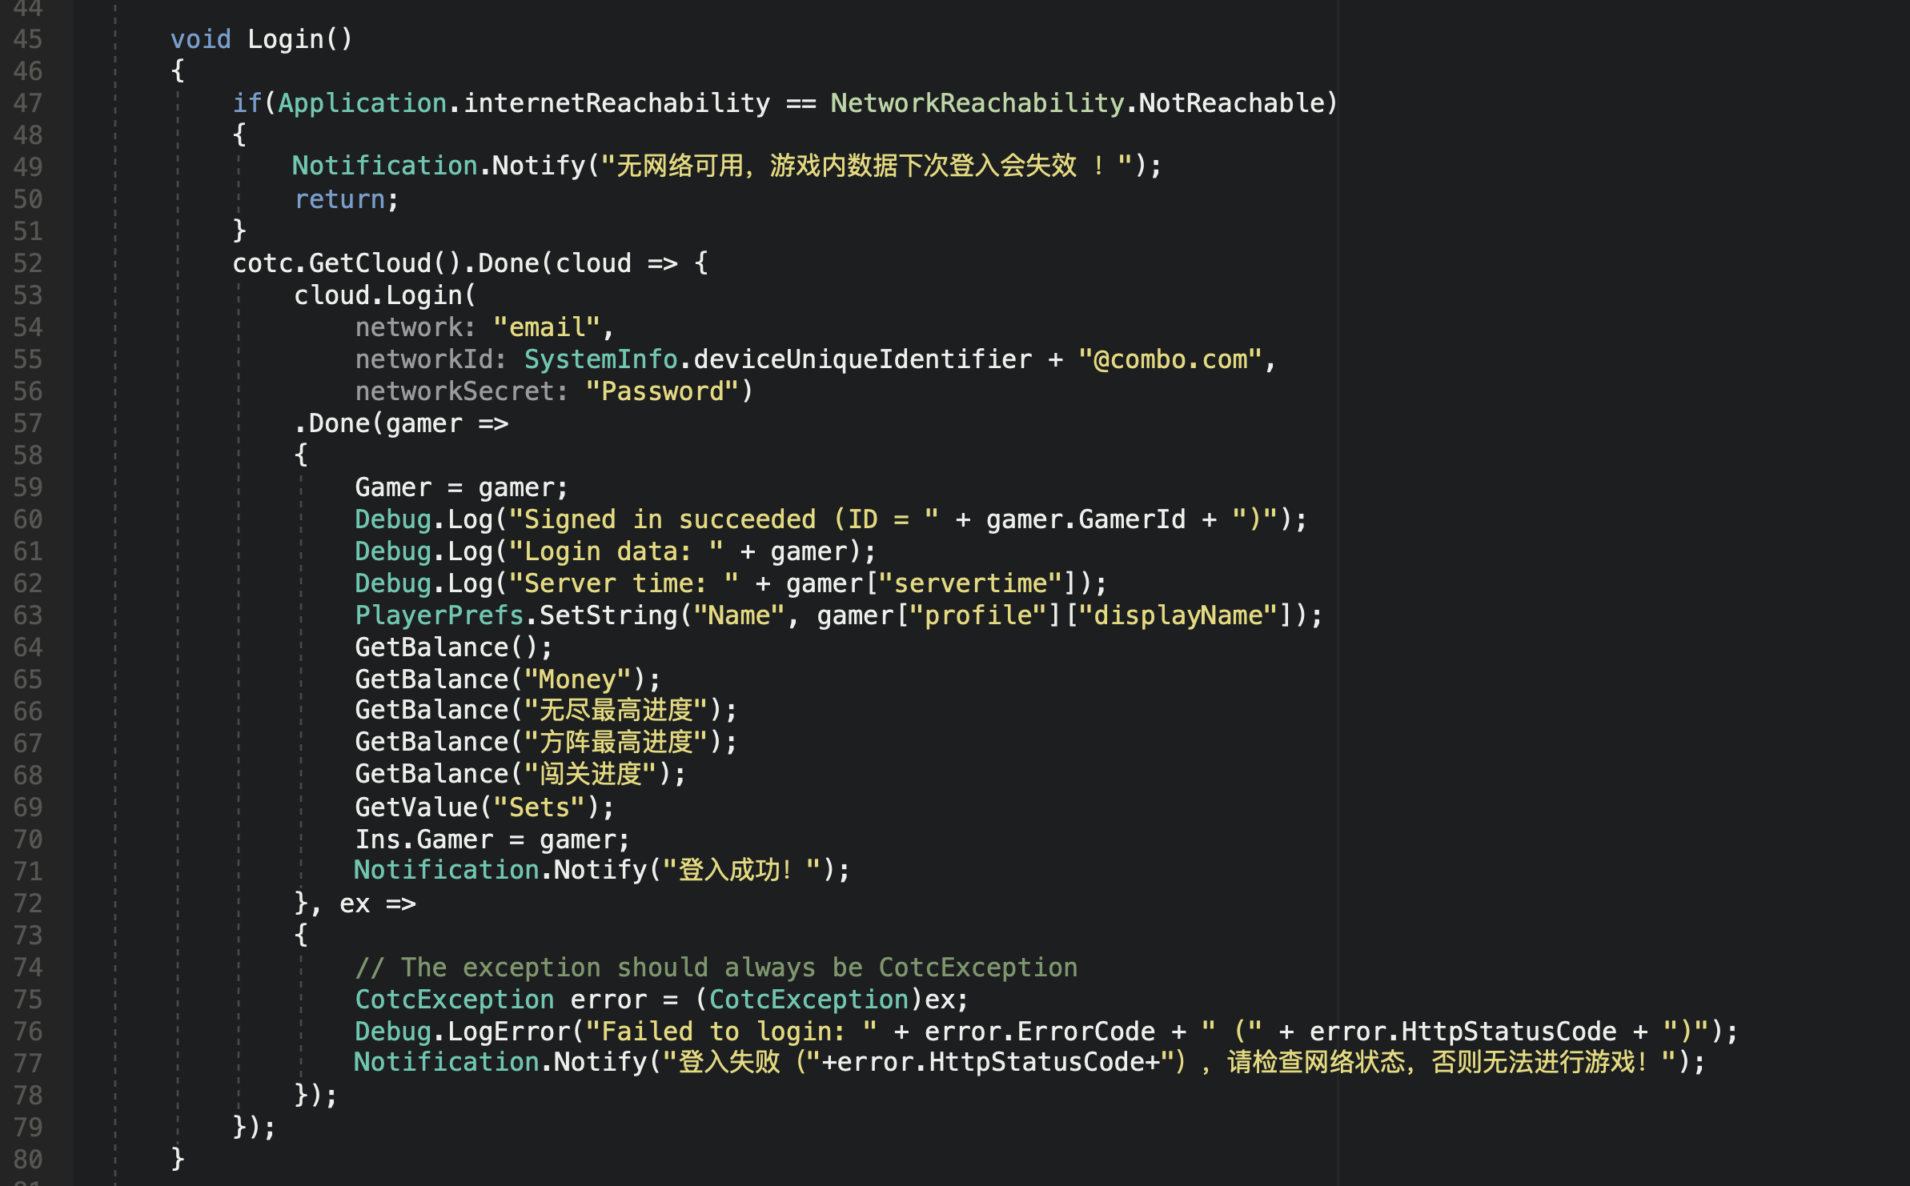Click Ins.Gamer on line 70
Image resolution: width=1910 pixels, height=1186 pixels.
click(x=424, y=839)
